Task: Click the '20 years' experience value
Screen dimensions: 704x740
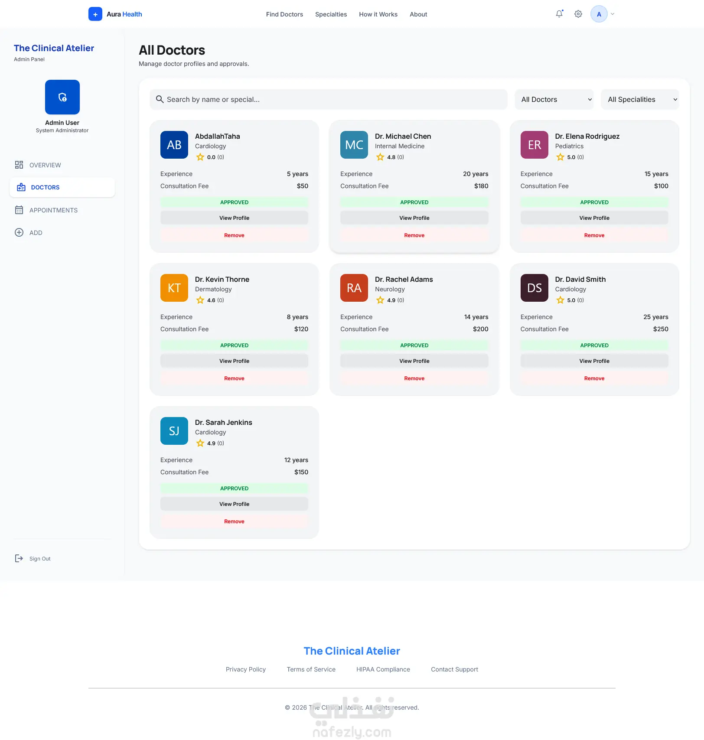Action: [x=476, y=174]
